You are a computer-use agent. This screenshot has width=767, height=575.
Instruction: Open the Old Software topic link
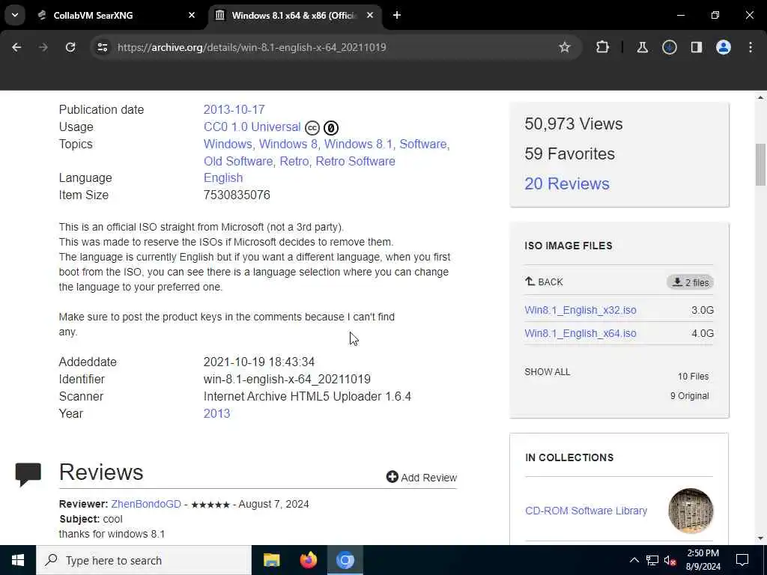238,162
